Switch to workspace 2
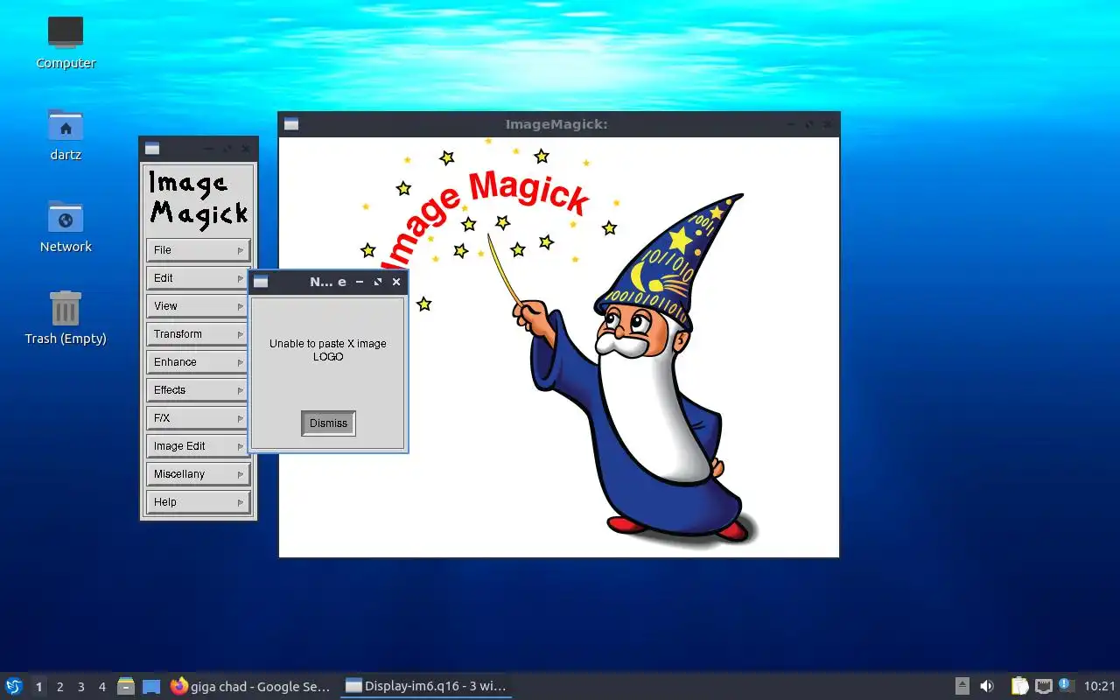The height and width of the screenshot is (700, 1120). [59, 687]
